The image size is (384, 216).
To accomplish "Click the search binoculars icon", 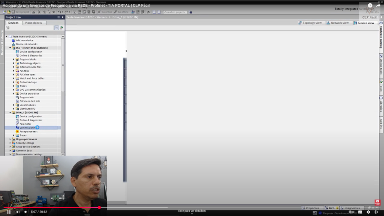I will point(191,12).
